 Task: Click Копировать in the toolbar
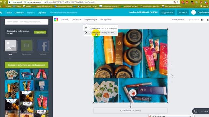178,19
